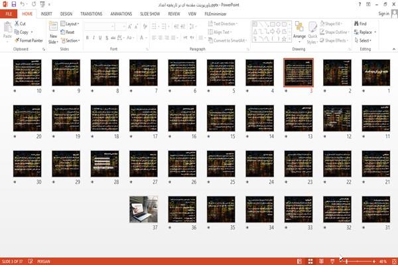Select slide 20 thumbnail
398x265 pixels.
[x=27, y=118]
